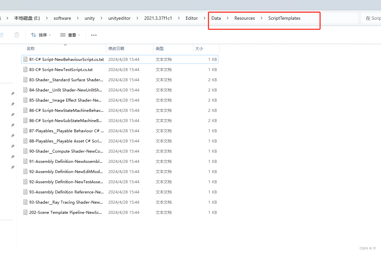Click document icon of 85-Shader__Image Effect Shader
The height and width of the screenshot is (253, 381).
(x=25, y=100)
